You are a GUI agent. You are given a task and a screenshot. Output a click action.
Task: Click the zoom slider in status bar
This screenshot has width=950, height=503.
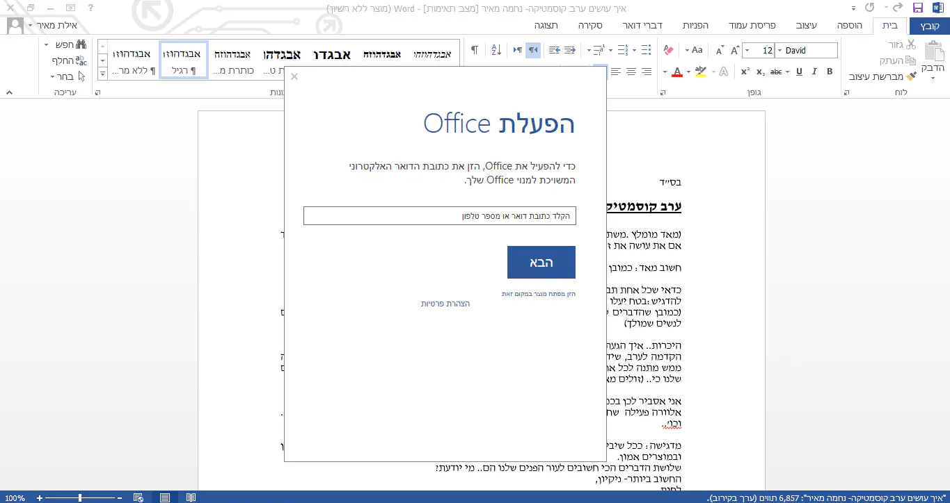[x=81, y=497]
